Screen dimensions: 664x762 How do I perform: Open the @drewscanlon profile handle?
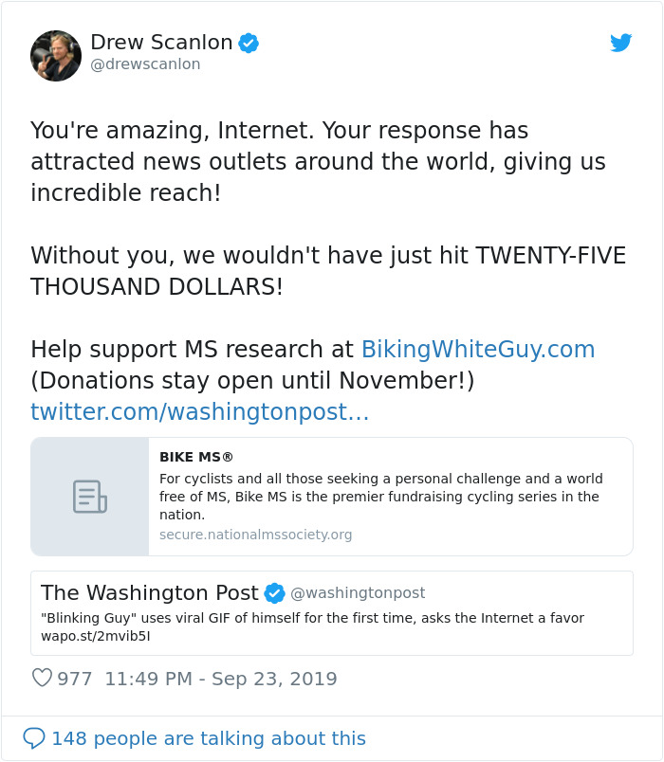pos(145,64)
